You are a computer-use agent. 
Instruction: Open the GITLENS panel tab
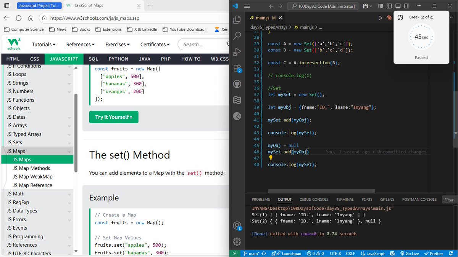tap(387, 200)
